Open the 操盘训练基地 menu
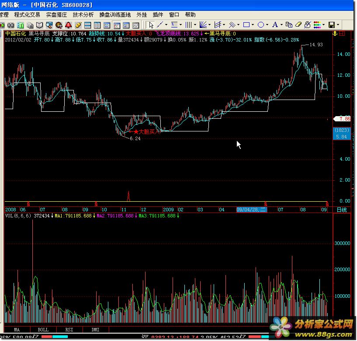The image size is (357, 341). coord(115,15)
